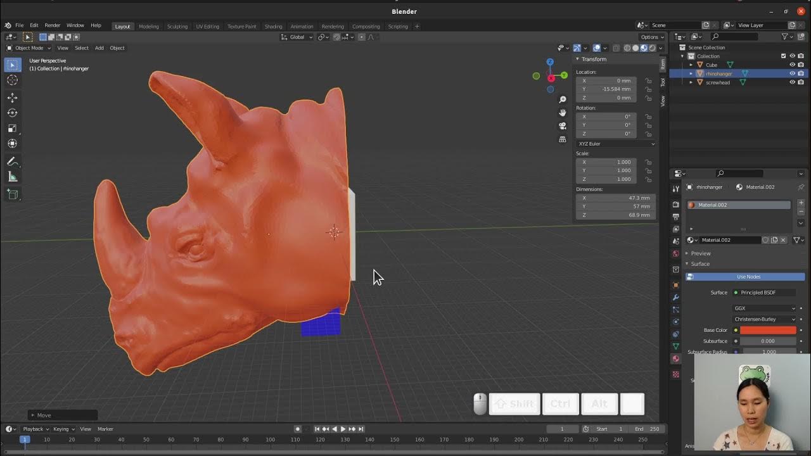Open the Texture properties checker icon
The height and width of the screenshot is (456, 811).
tap(675, 374)
